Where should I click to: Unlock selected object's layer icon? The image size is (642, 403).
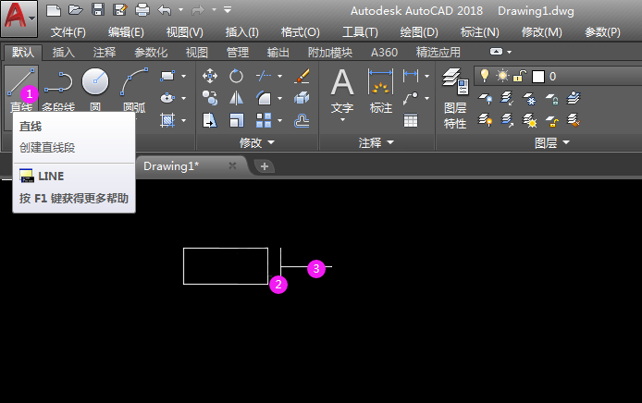[552, 120]
